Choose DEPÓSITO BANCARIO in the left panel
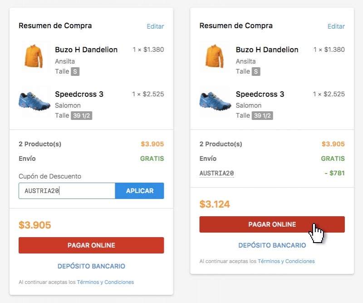 click(91, 266)
